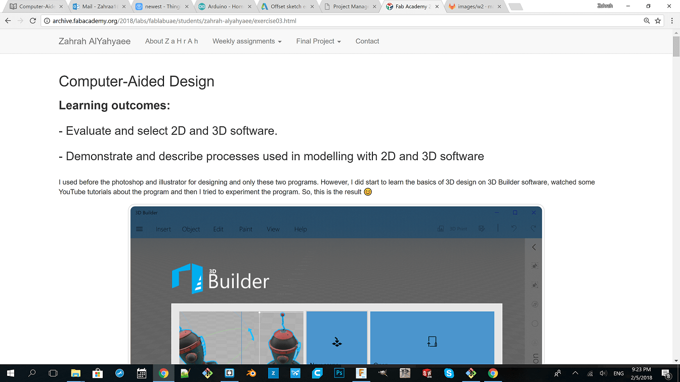This screenshot has height=382, width=680.
Task: Switch input language via ENG indicator
Action: click(x=618, y=374)
